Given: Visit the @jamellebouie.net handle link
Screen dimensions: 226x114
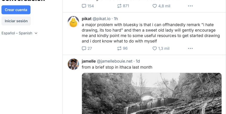Looking at the screenshot, I should [x=115, y=61].
